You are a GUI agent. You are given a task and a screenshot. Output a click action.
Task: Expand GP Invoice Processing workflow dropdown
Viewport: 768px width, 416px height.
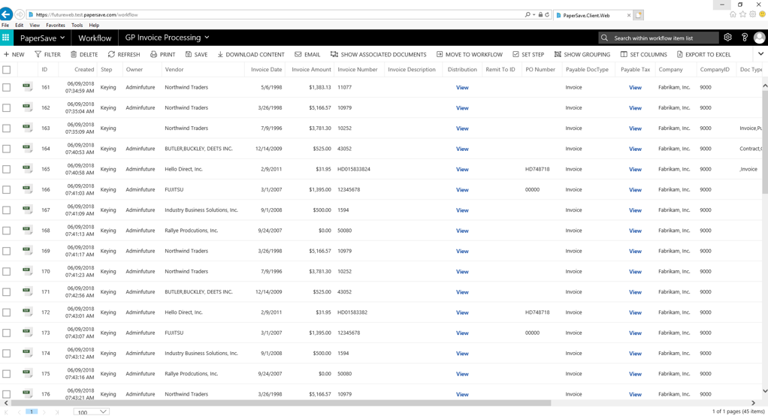tap(167, 38)
